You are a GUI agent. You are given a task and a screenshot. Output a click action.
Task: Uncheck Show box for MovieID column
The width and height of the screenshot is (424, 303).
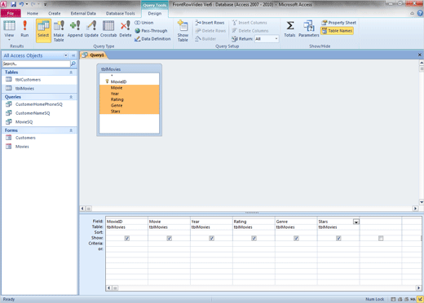[x=127, y=239]
